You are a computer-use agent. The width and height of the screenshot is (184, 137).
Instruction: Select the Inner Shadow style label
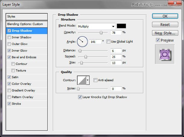tap(21, 37)
